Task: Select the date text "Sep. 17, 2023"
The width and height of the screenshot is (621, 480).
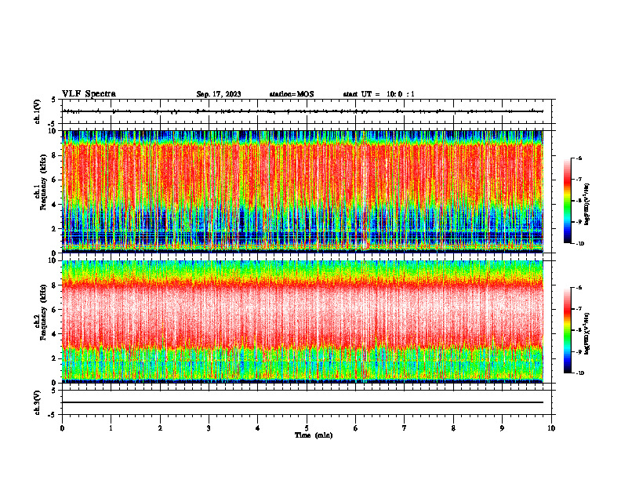Action: [219, 94]
